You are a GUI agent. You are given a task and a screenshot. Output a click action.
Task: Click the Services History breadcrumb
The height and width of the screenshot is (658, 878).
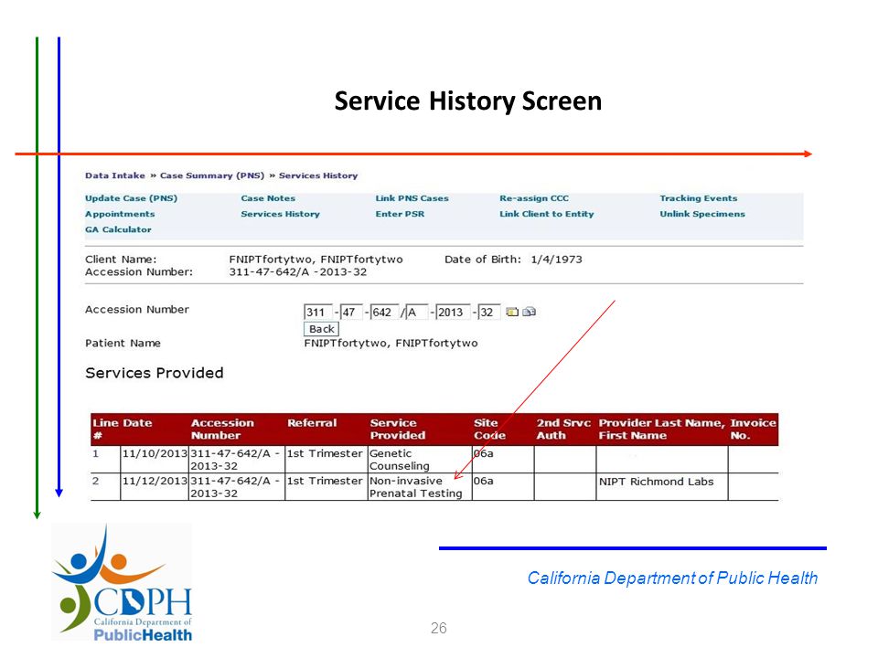point(318,175)
